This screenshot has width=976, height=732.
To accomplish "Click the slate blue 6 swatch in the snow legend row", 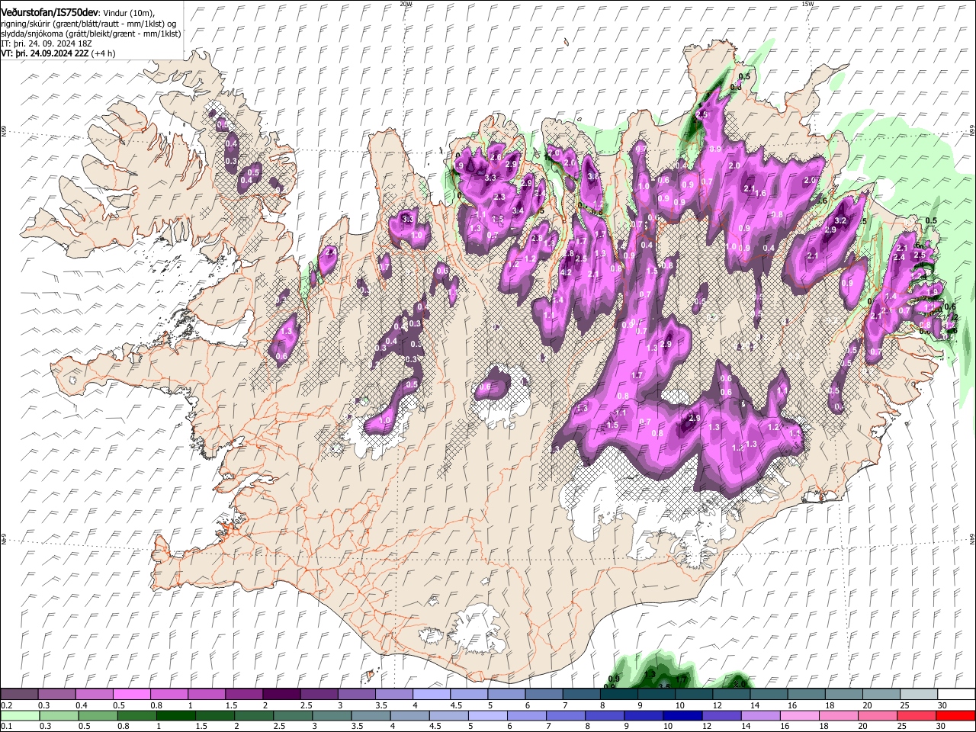I will coord(542,694).
